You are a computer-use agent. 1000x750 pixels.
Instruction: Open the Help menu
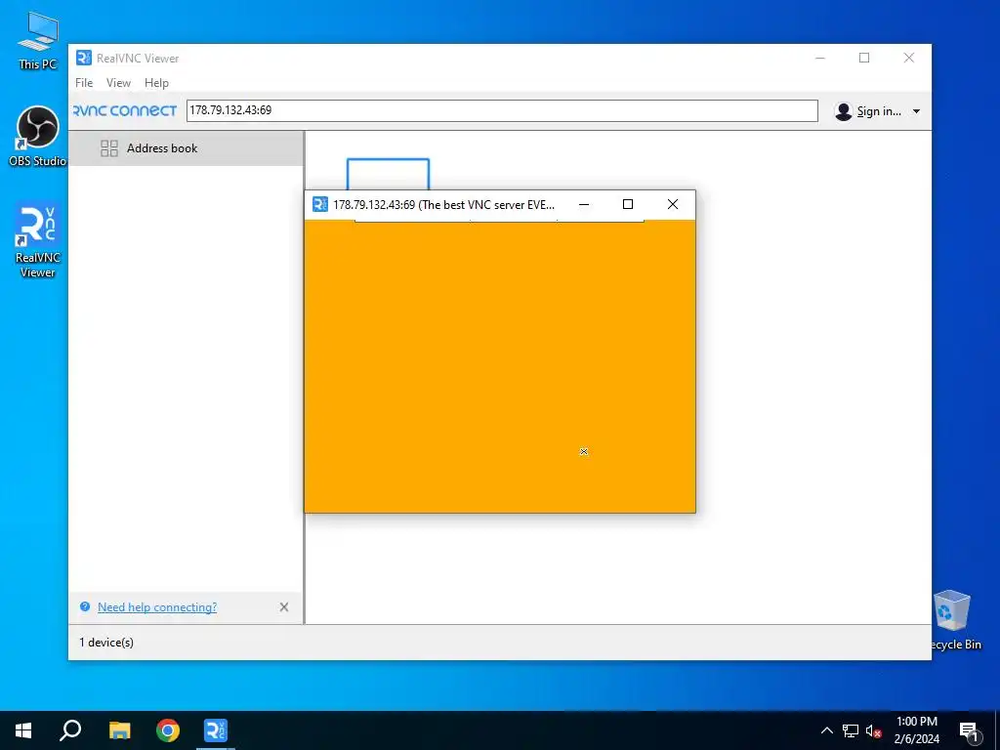(156, 83)
